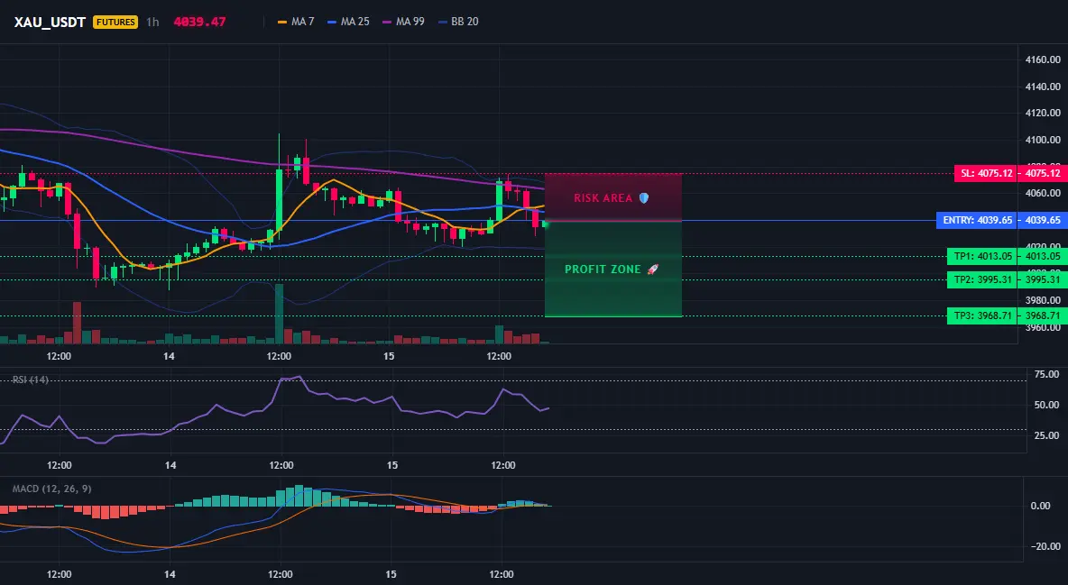
Task: Toggle the MA 99 legend entry
Action: 403,22
